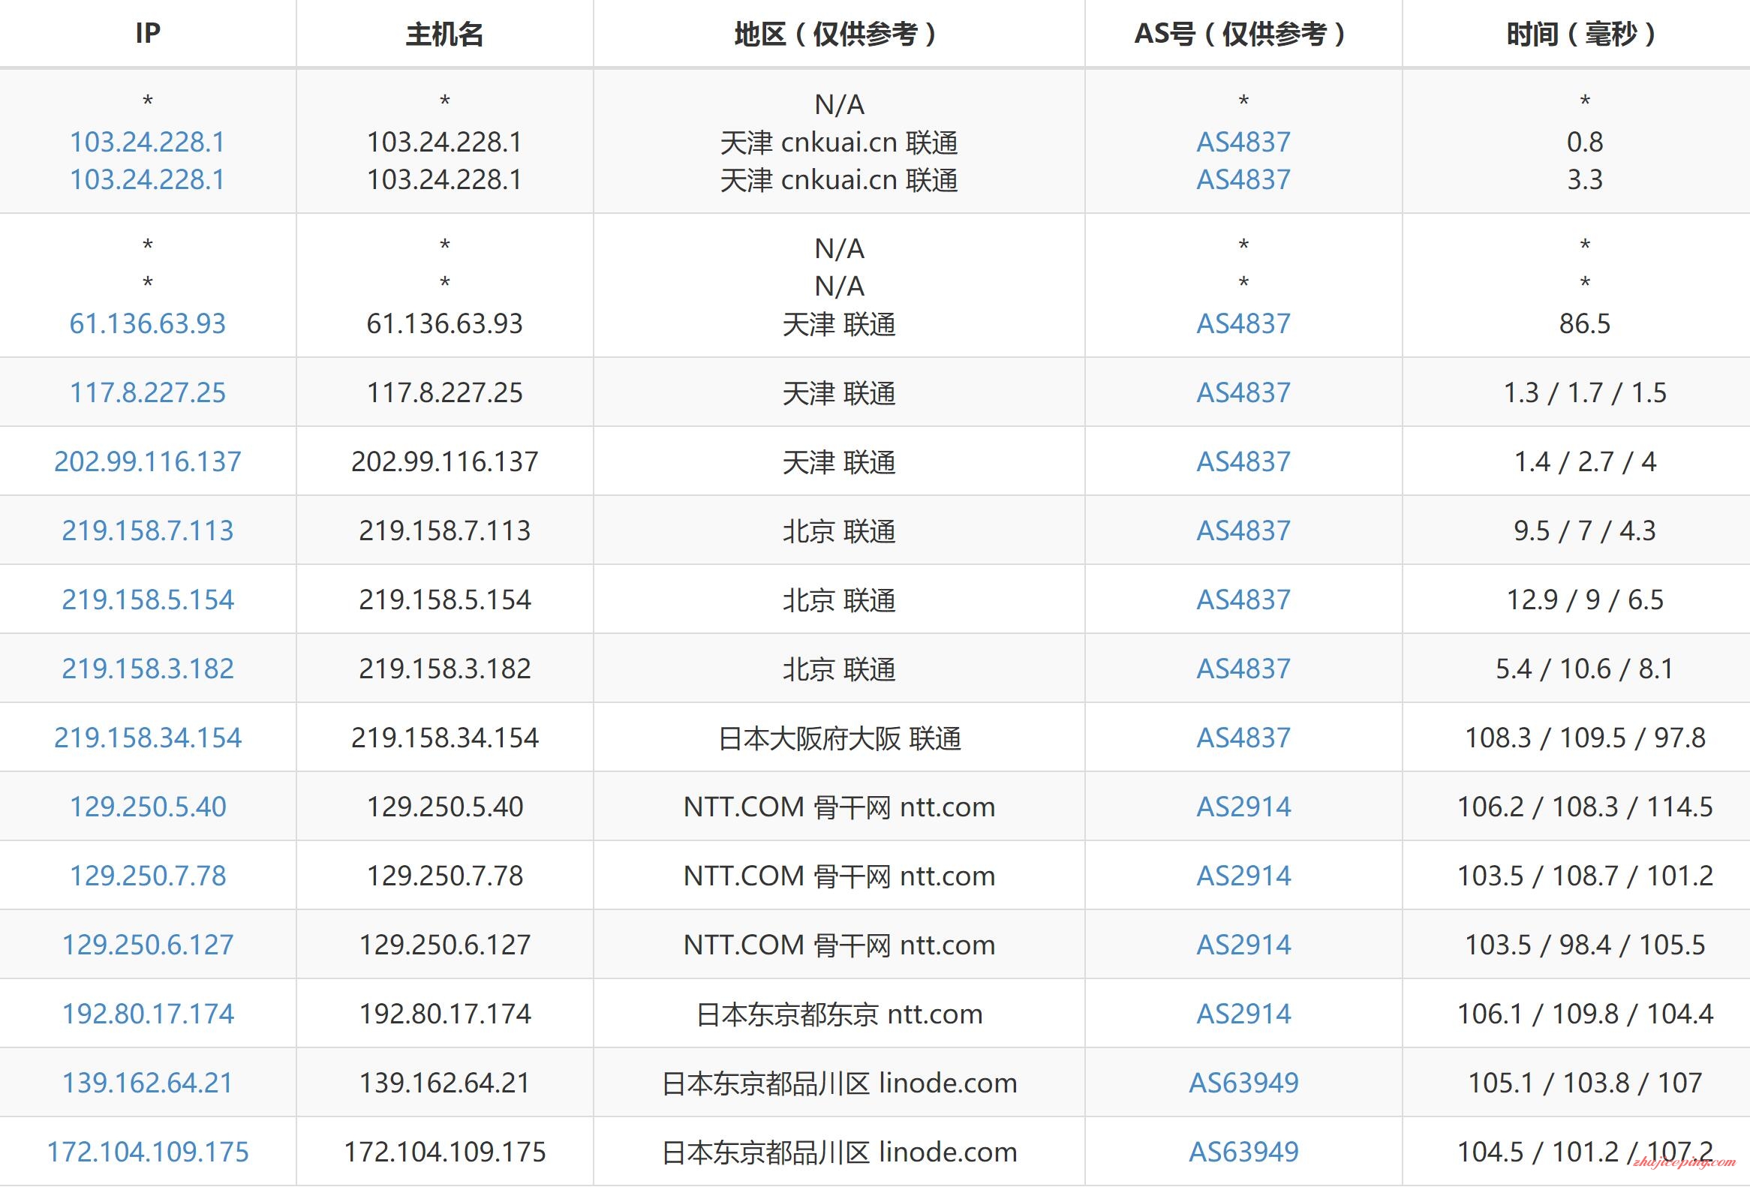The image size is (1750, 1187).
Task: Select the time value 105.1 / 103.8 / 107
Action: [1584, 1083]
